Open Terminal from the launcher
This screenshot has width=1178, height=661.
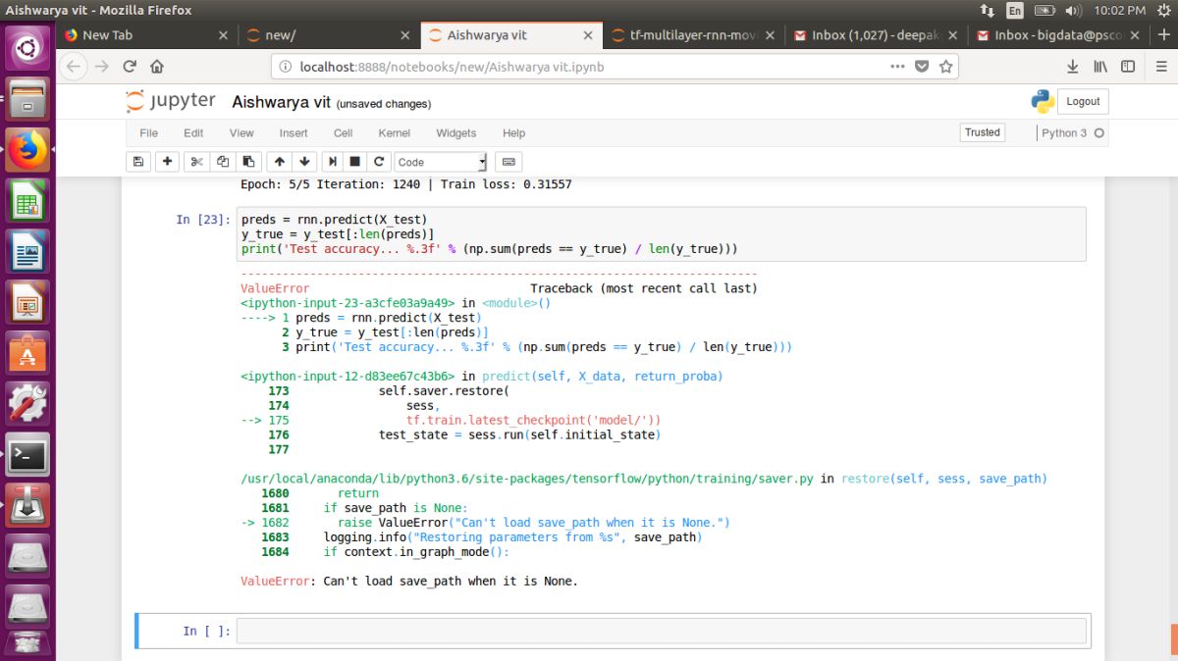[27, 456]
